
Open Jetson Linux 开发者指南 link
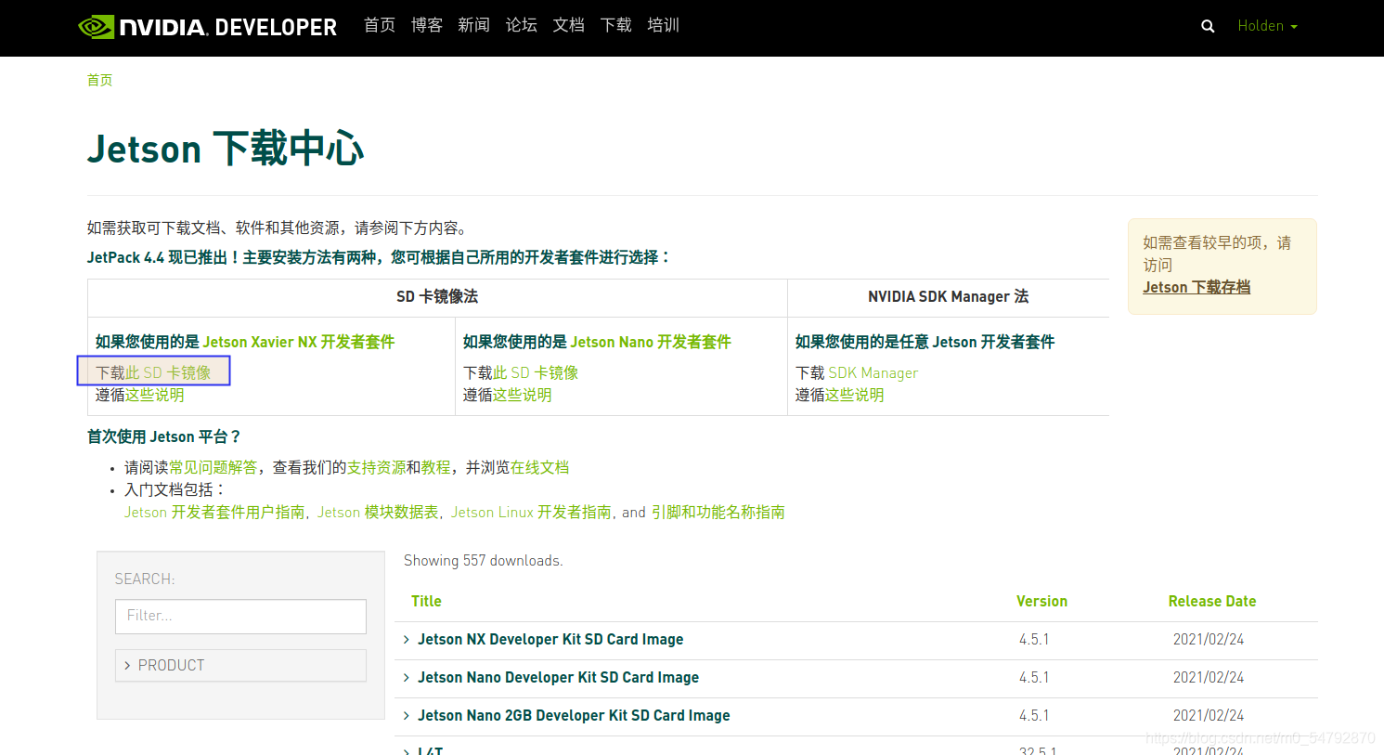coord(531,512)
